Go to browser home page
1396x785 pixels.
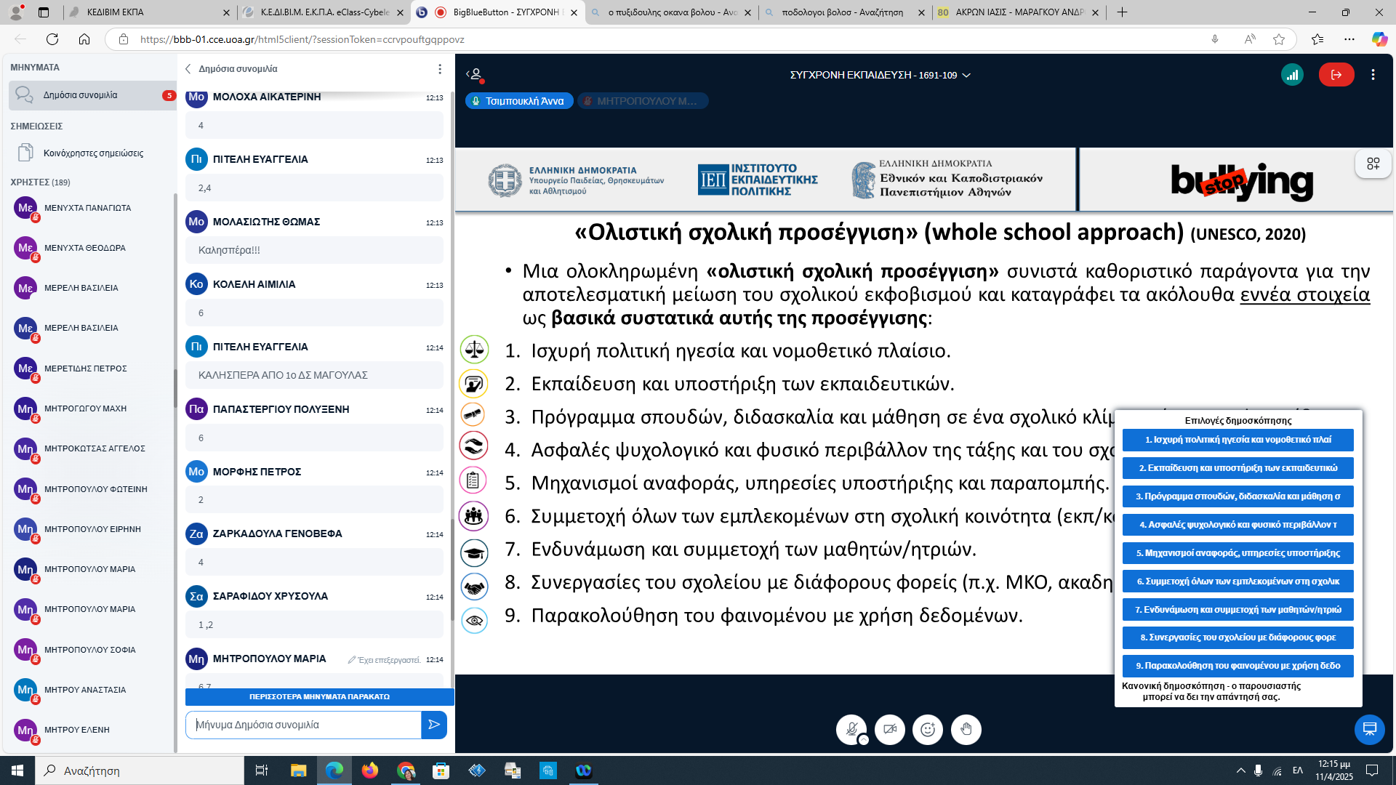(x=84, y=39)
